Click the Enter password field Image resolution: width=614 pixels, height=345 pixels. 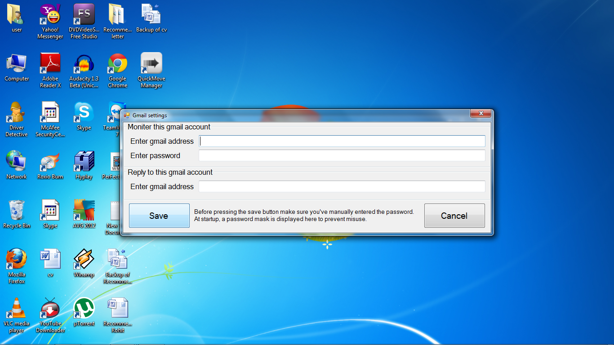(x=342, y=155)
